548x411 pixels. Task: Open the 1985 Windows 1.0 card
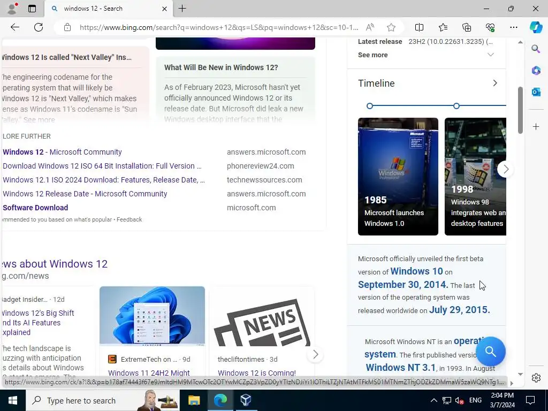pos(398,177)
